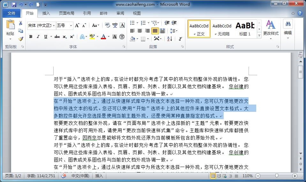Click the phonetic guide wén icon
Viewport: 306px width, 182px height.
tap(115, 25)
